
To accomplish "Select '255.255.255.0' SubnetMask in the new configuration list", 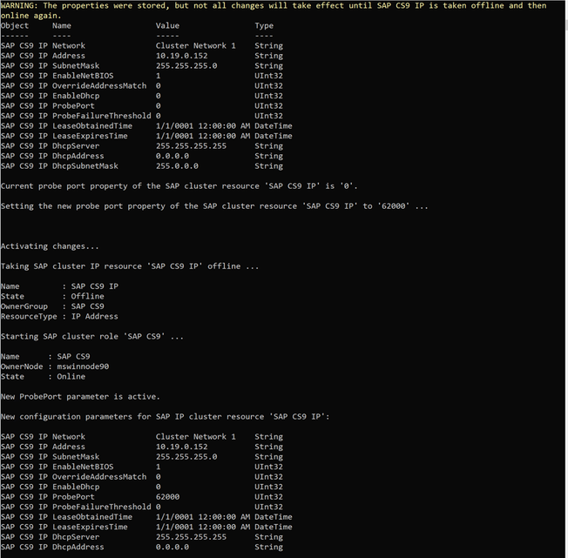I will [x=186, y=457].
